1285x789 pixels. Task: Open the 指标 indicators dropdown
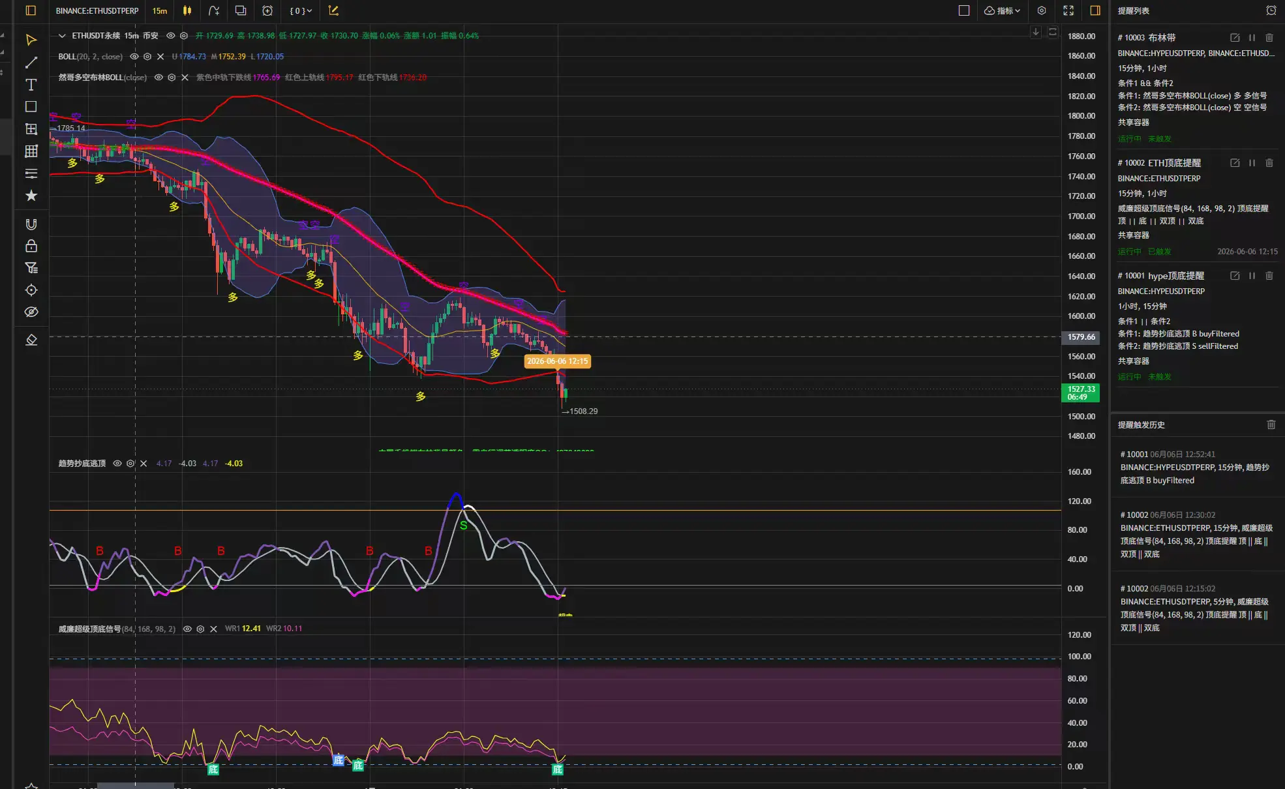(1003, 10)
